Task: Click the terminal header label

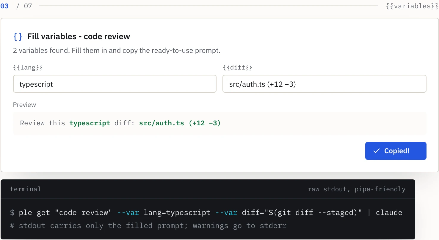Action: tap(25, 189)
